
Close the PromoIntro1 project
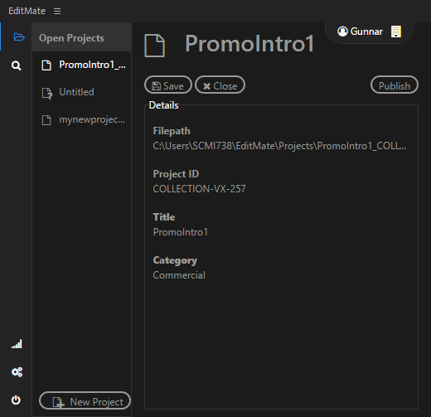click(220, 85)
